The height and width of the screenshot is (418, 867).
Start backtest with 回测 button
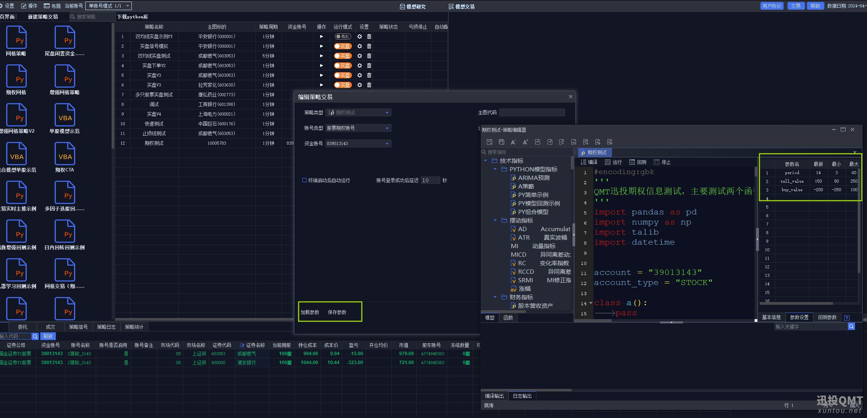pyautogui.click(x=638, y=162)
